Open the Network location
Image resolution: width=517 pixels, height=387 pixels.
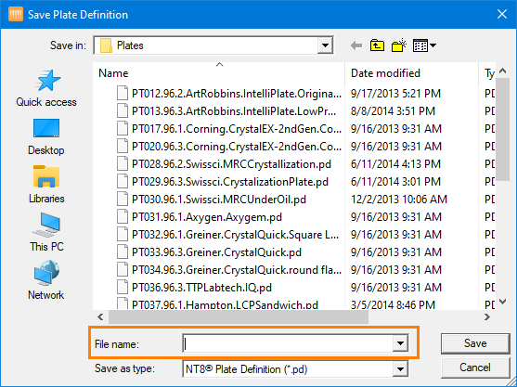click(x=46, y=280)
